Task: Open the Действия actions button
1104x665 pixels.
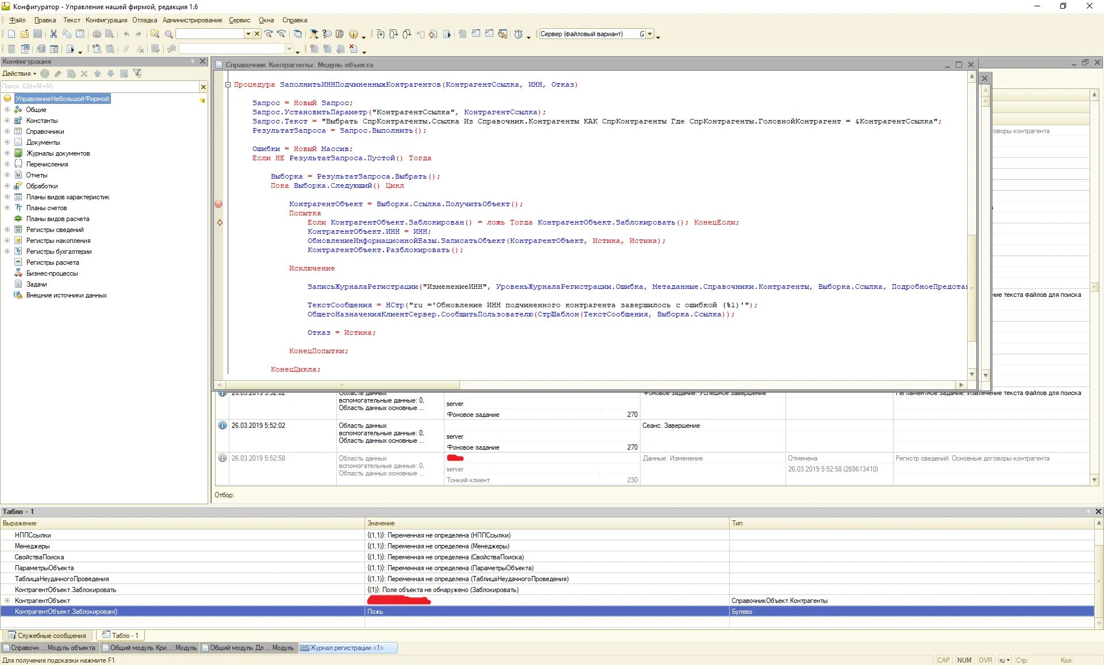Action: tap(18, 74)
